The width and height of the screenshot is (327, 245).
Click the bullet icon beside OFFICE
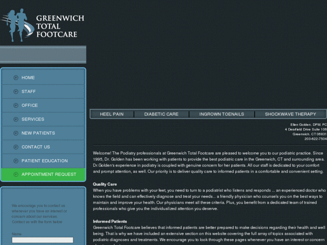16,106
